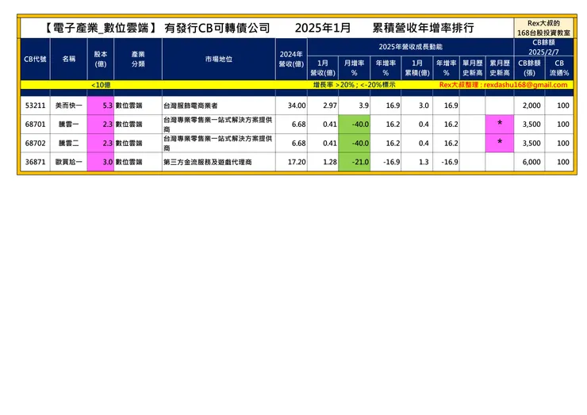Select CB code 68702
The width and height of the screenshot is (587, 415).
coord(35,144)
